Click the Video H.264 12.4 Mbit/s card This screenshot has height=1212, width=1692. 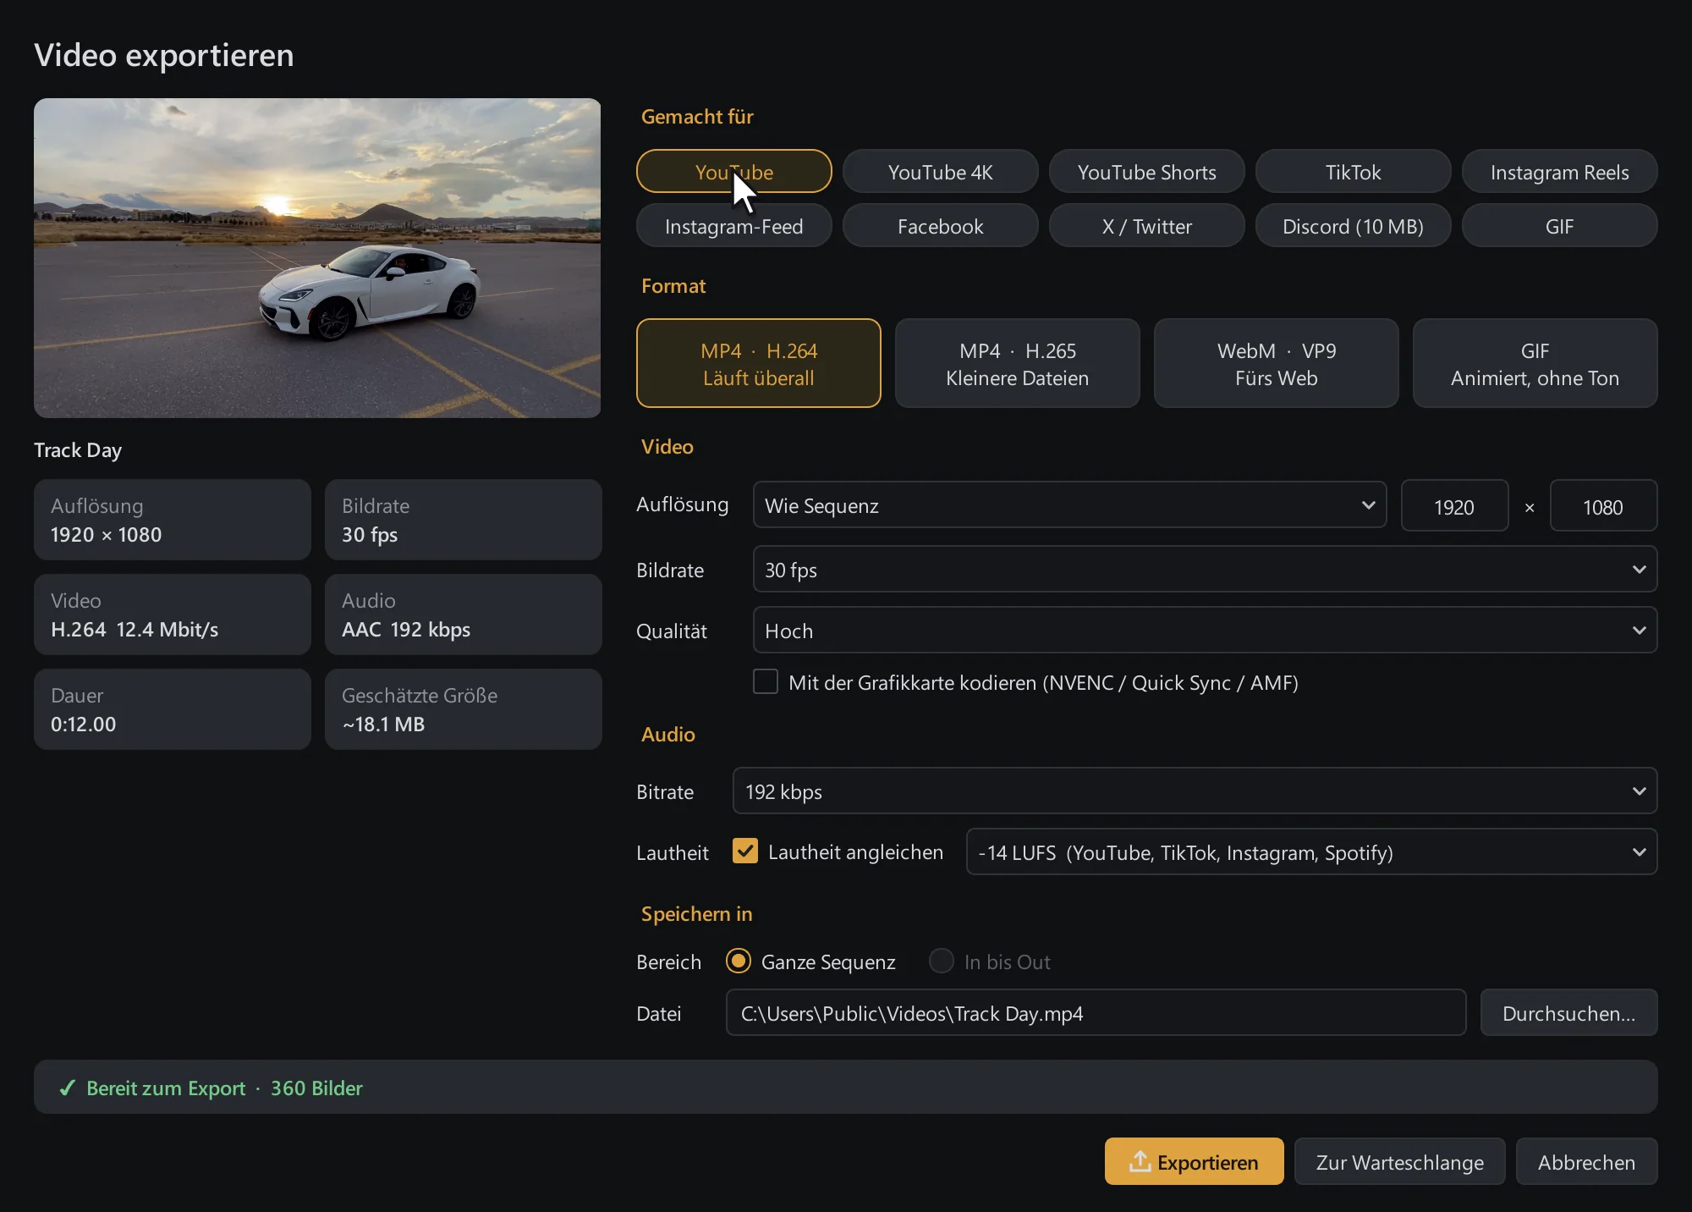[173, 614]
